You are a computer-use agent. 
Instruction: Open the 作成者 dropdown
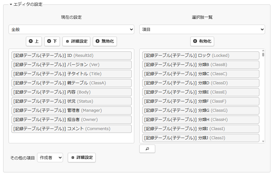point(50,158)
